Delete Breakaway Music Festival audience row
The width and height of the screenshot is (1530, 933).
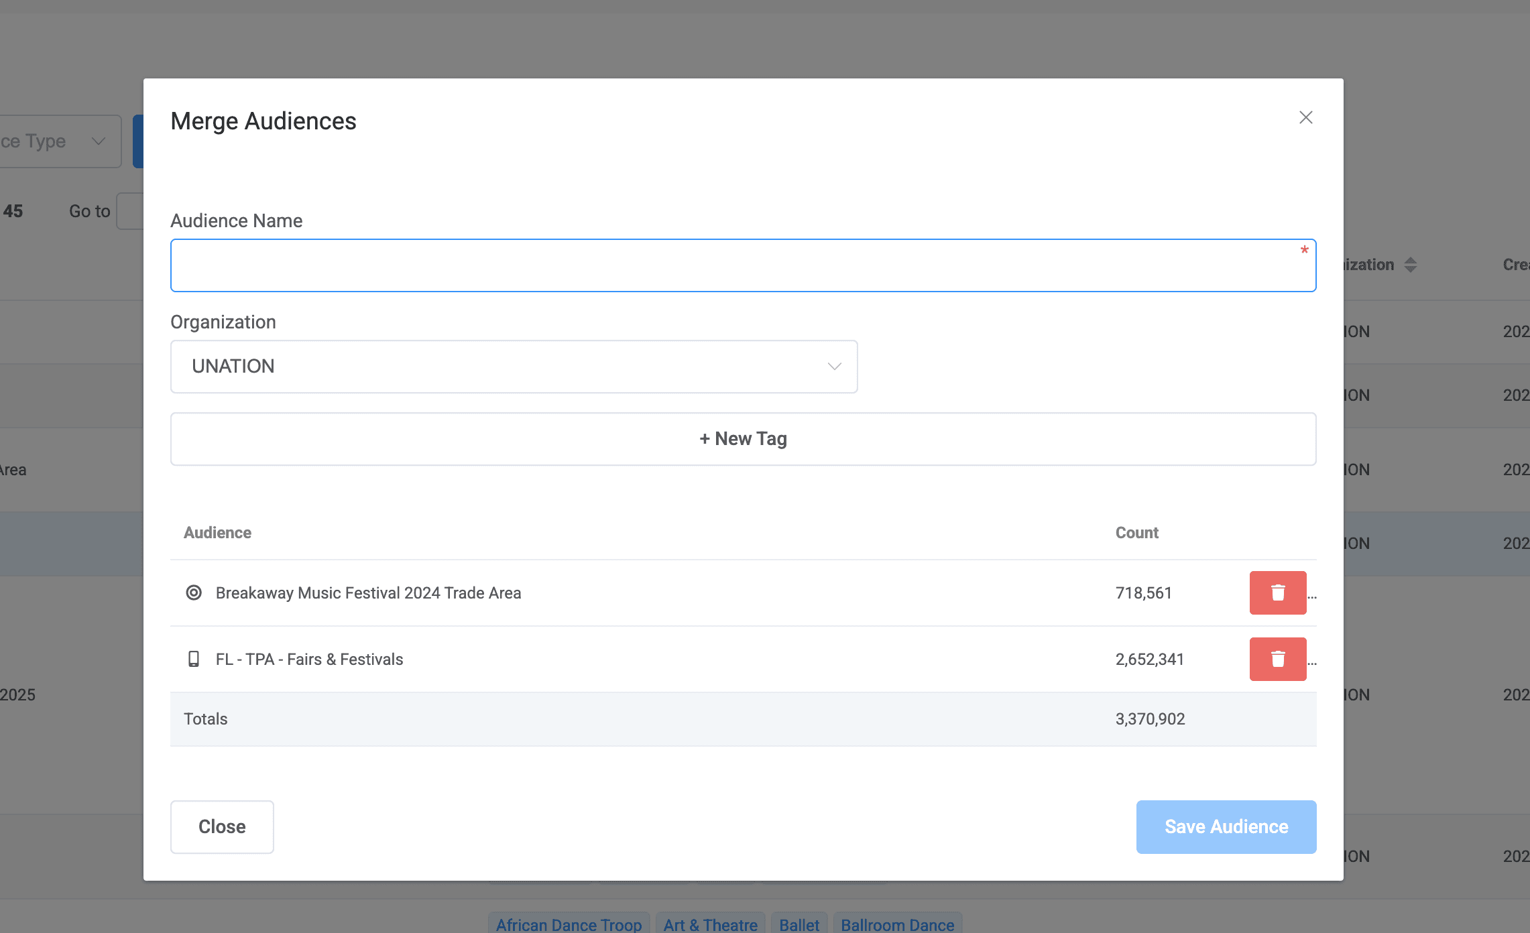point(1277,593)
